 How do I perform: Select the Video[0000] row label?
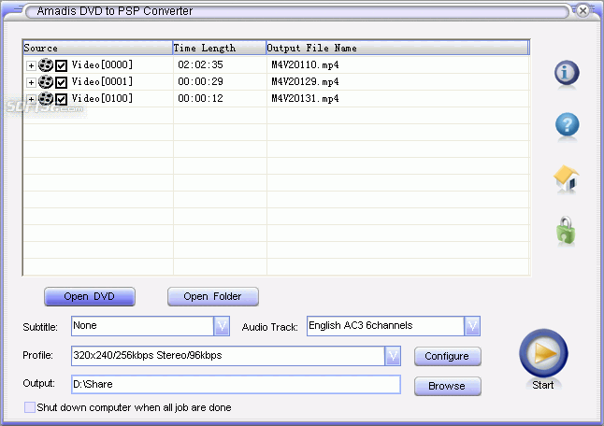tap(102, 64)
